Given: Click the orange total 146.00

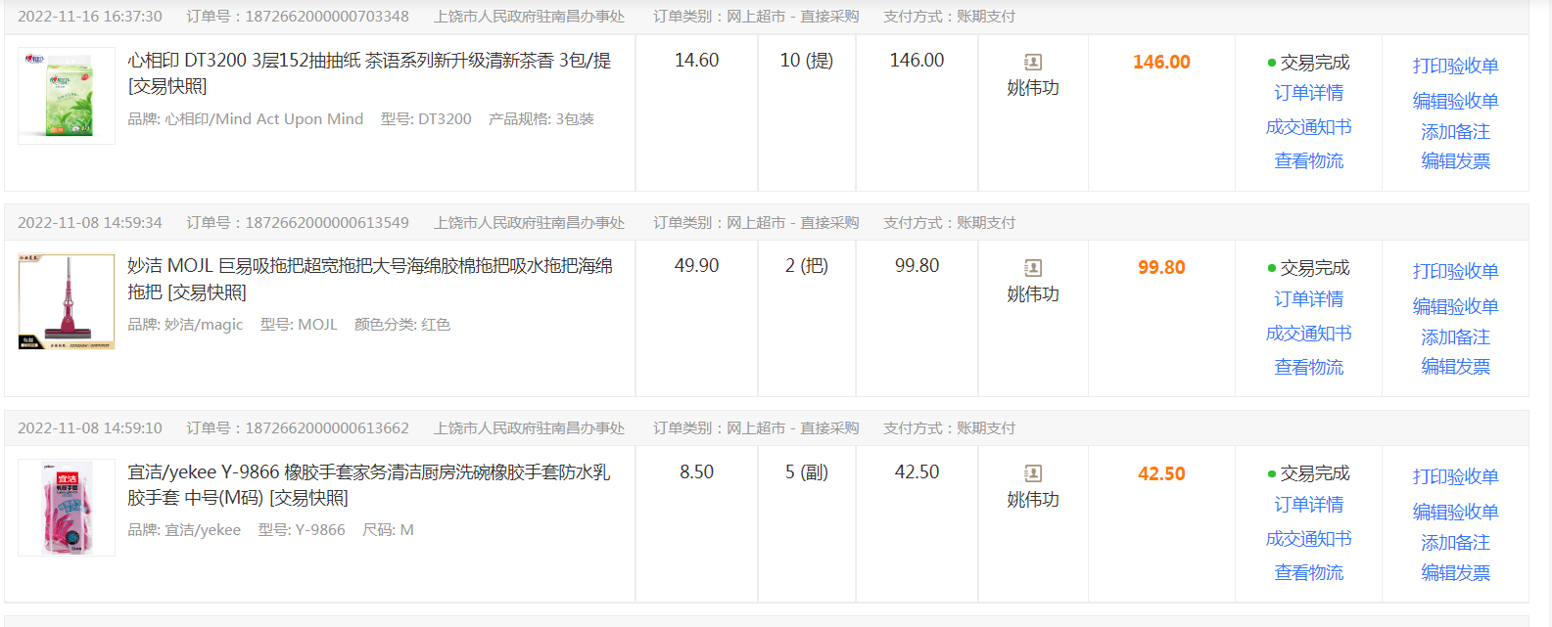Looking at the screenshot, I should [1161, 62].
